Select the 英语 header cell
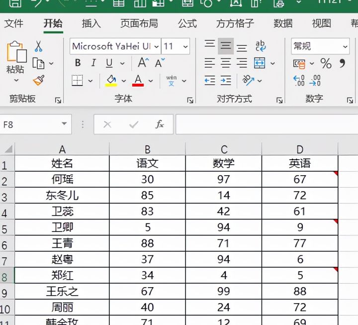The height and width of the screenshot is (325, 358). click(300, 163)
